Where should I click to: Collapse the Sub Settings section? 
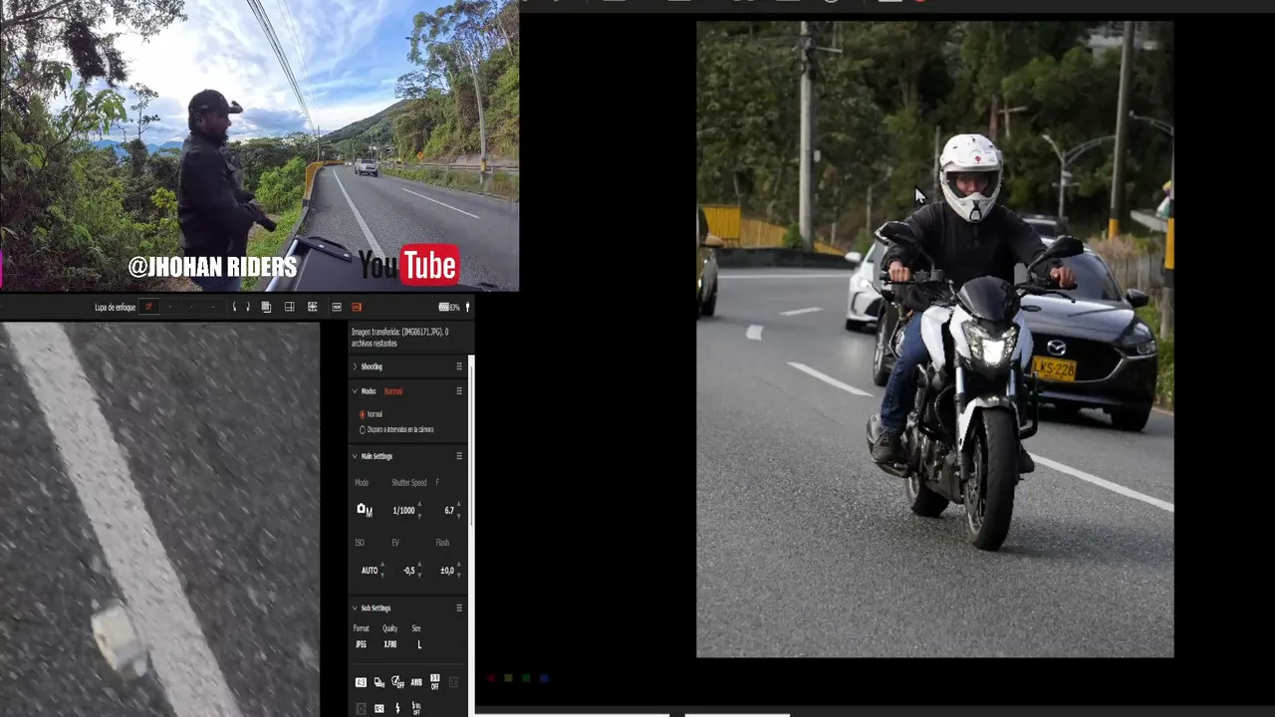[x=355, y=607]
